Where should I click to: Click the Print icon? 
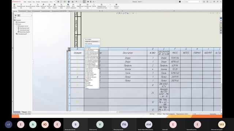tap(72, 1)
